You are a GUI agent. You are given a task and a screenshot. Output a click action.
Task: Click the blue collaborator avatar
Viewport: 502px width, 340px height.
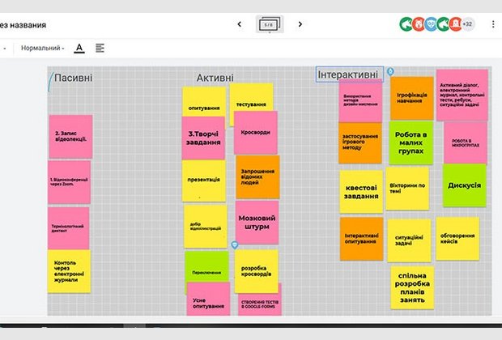431,24
